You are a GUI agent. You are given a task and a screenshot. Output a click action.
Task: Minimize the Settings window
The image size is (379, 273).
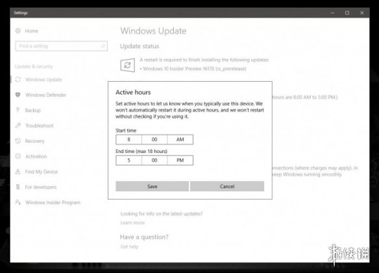tap(332, 13)
